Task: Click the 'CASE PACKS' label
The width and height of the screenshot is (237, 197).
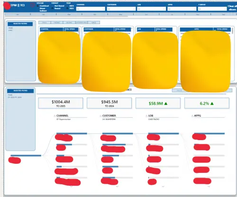Action: pyautogui.click(x=154, y=119)
